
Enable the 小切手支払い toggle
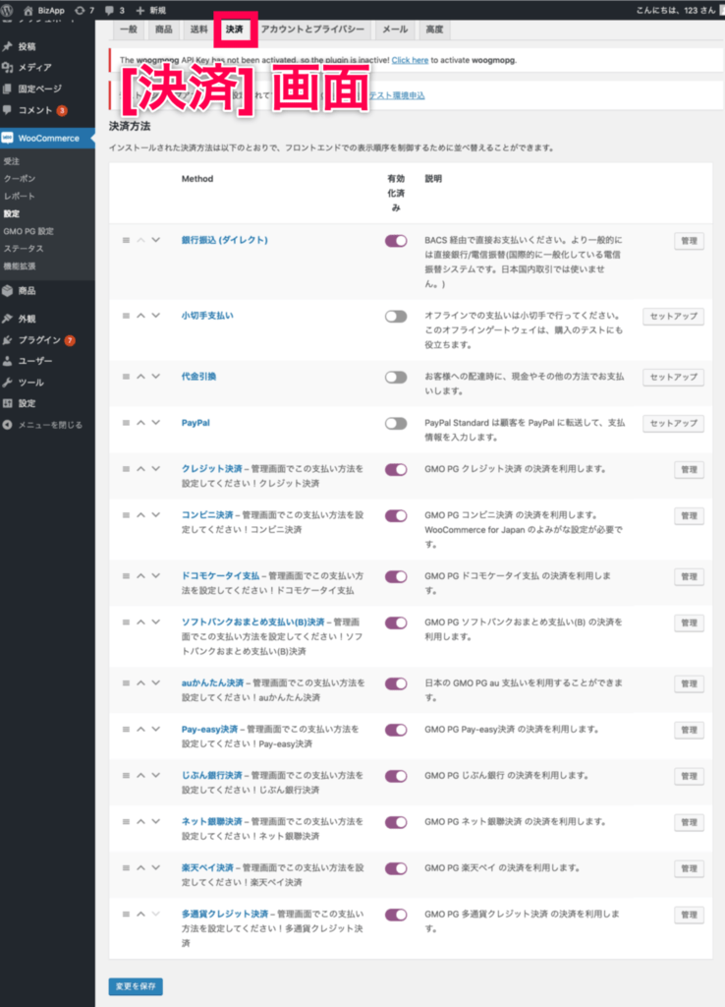396,316
